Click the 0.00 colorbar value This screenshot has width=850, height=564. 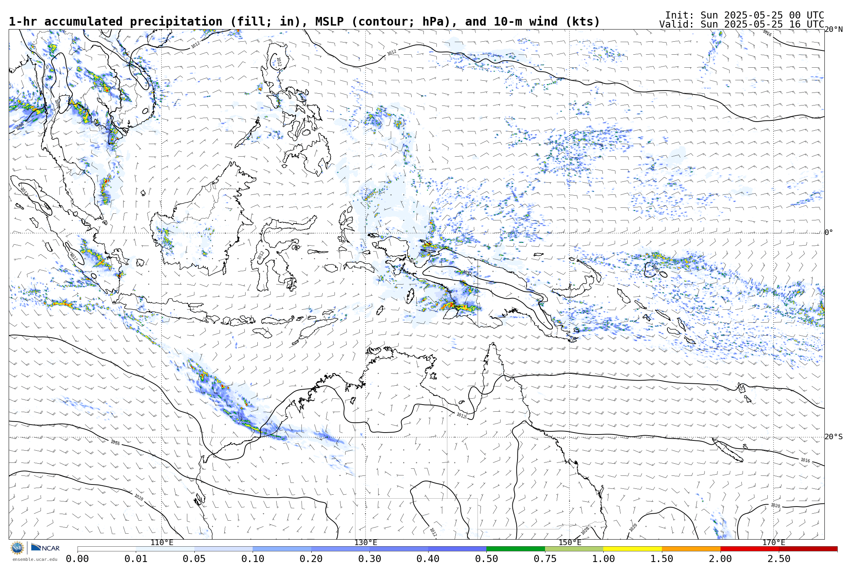click(x=78, y=559)
